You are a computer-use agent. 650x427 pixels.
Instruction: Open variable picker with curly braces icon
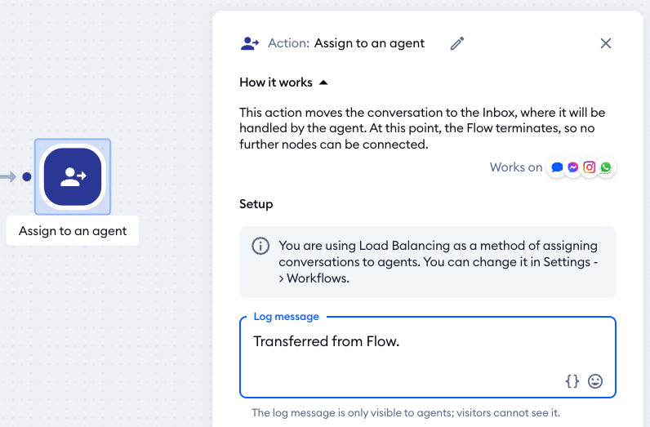[x=572, y=380]
